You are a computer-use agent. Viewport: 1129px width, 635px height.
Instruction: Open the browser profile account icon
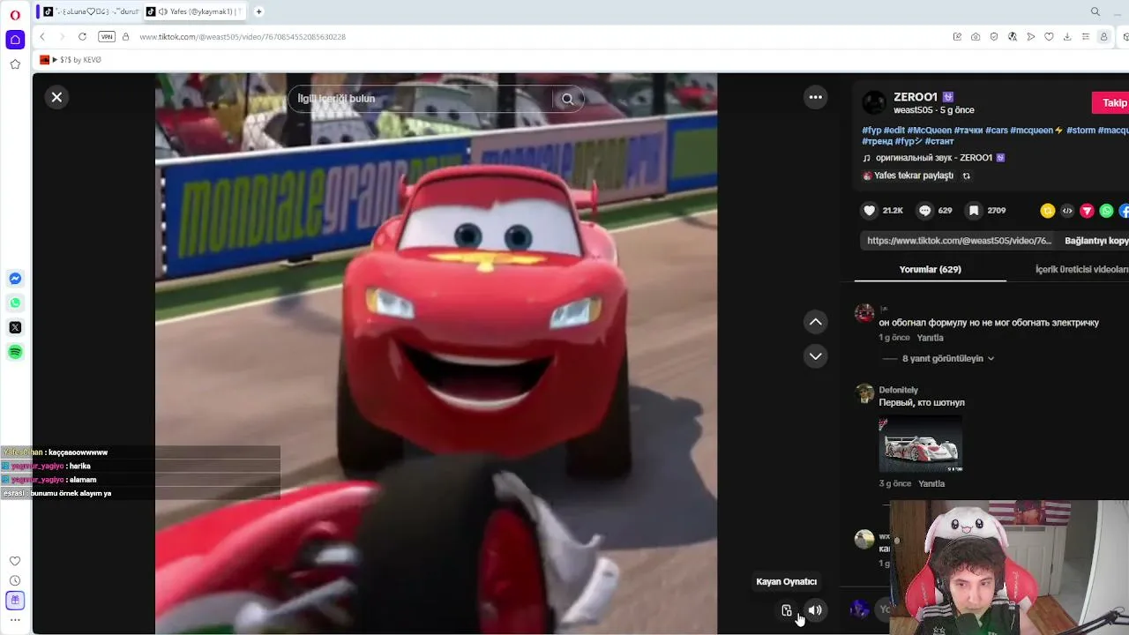pos(1103,37)
